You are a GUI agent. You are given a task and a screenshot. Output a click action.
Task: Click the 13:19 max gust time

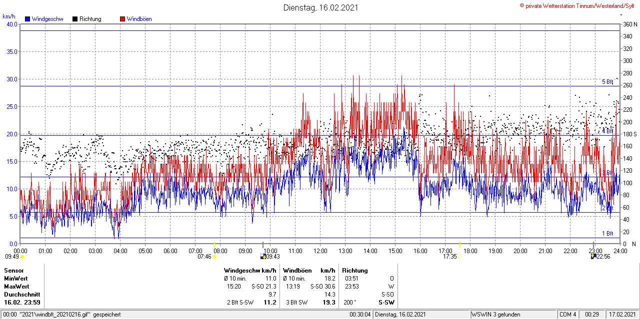click(x=293, y=287)
